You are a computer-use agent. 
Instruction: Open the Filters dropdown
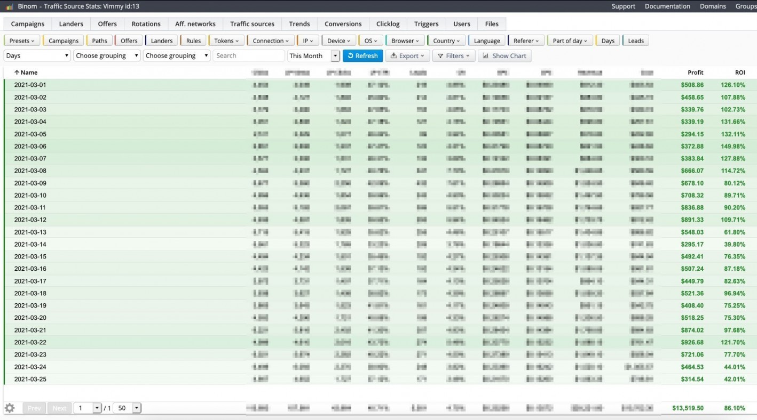point(454,56)
